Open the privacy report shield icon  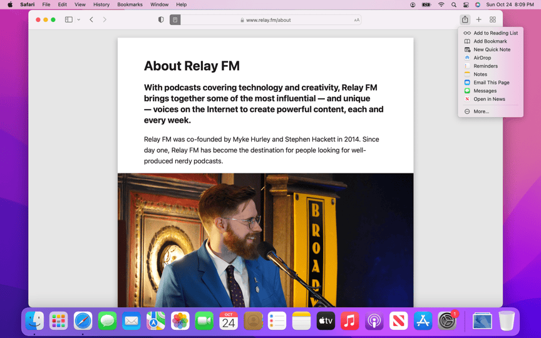[161, 19]
